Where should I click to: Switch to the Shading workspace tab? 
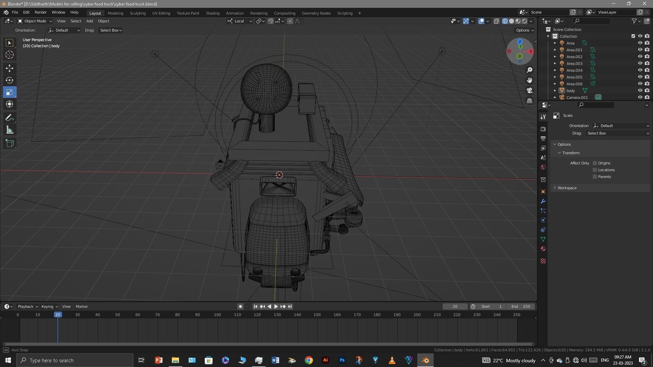(x=213, y=13)
